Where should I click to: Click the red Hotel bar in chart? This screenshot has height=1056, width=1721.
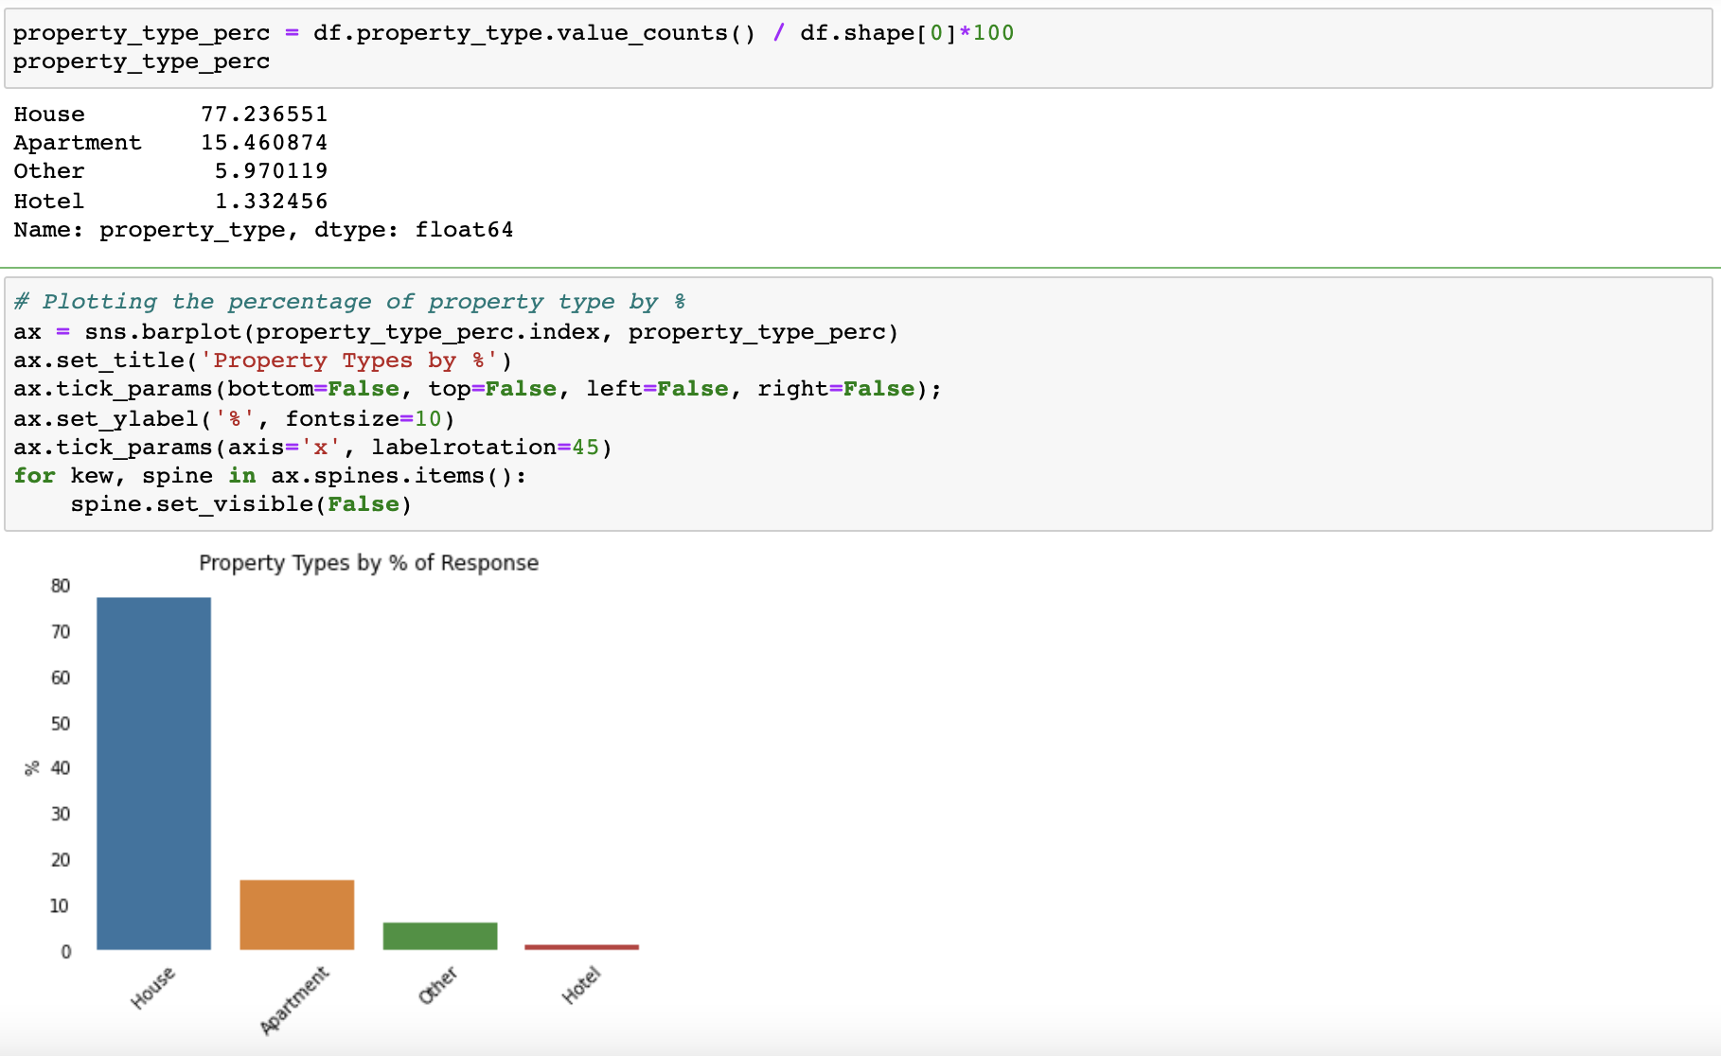(582, 947)
